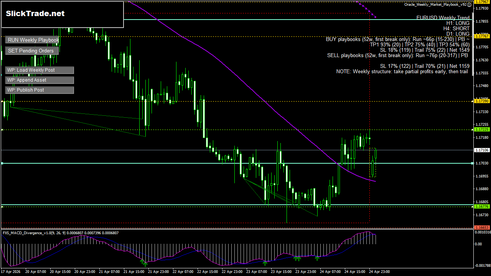The width and height of the screenshot is (491, 276).
Task: Click the MACD scale value -0.001788
Action: [x=482, y=265]
